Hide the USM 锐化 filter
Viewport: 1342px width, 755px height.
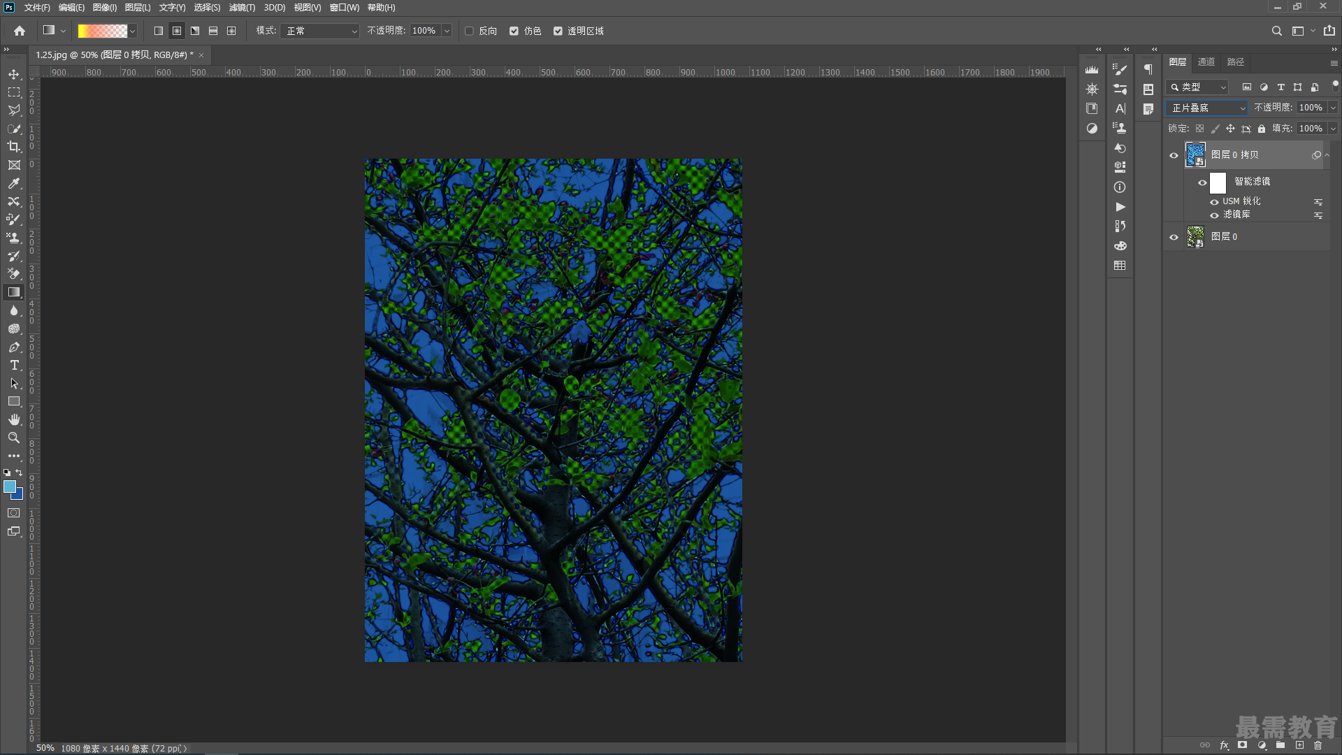tap(1215, 202)
